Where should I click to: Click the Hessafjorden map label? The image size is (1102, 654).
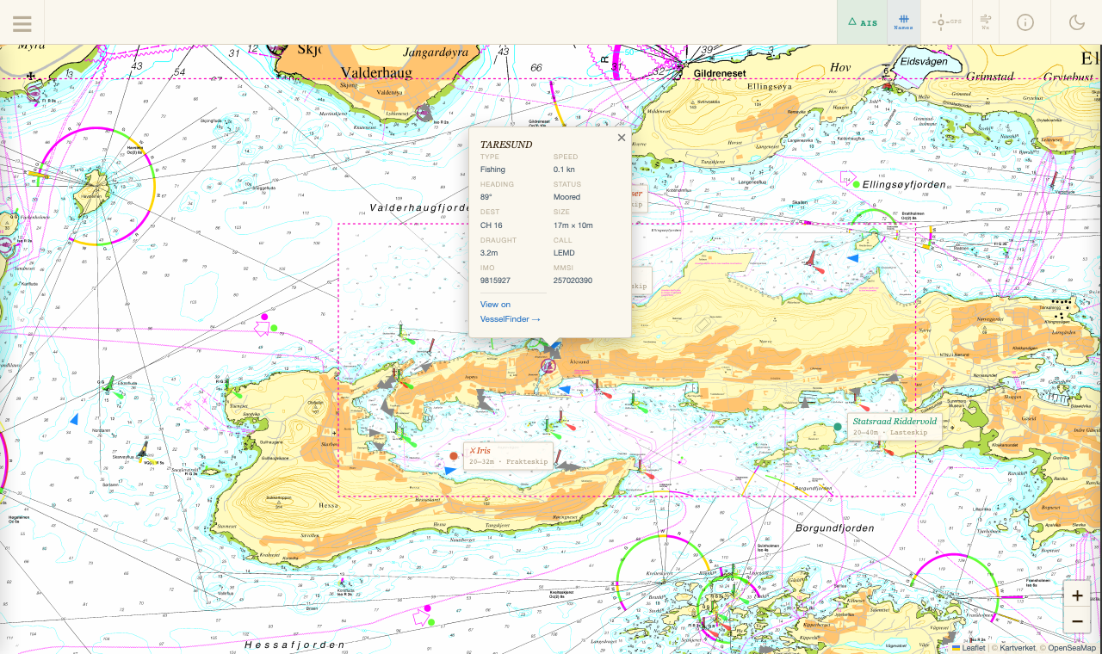294,644
